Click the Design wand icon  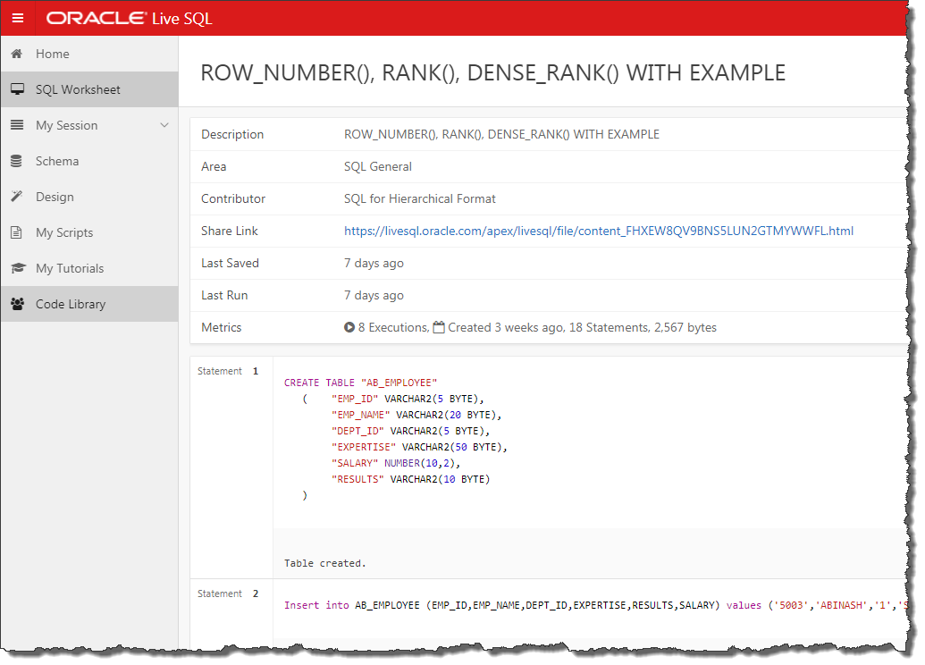pyautogui.click(x=16, y=197)
